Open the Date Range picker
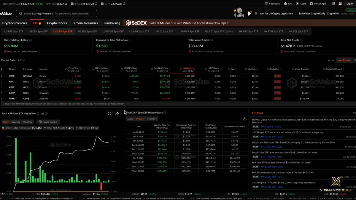Screen dimensions: 356x200 click(x=48, y=122)
